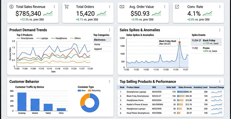Viewport: 231px width, 119px height.
Task: Toggle the Returning customer type legend
Action: click(94, 90)
